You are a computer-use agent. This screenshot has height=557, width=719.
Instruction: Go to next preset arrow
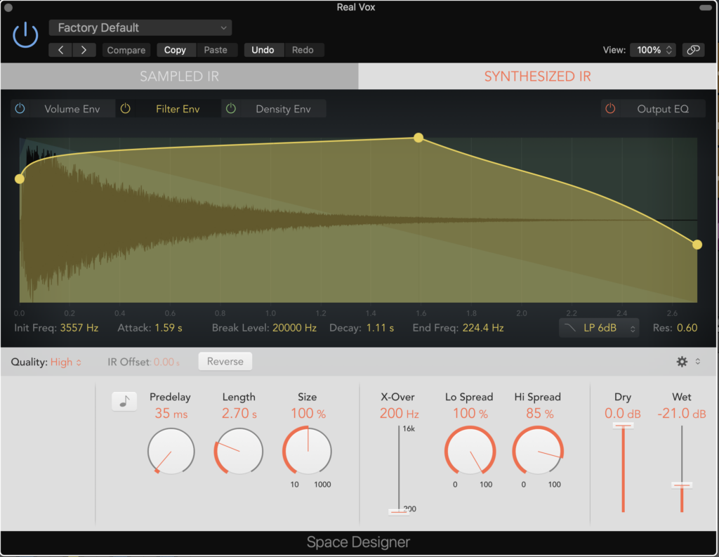[x=84, y=50]
